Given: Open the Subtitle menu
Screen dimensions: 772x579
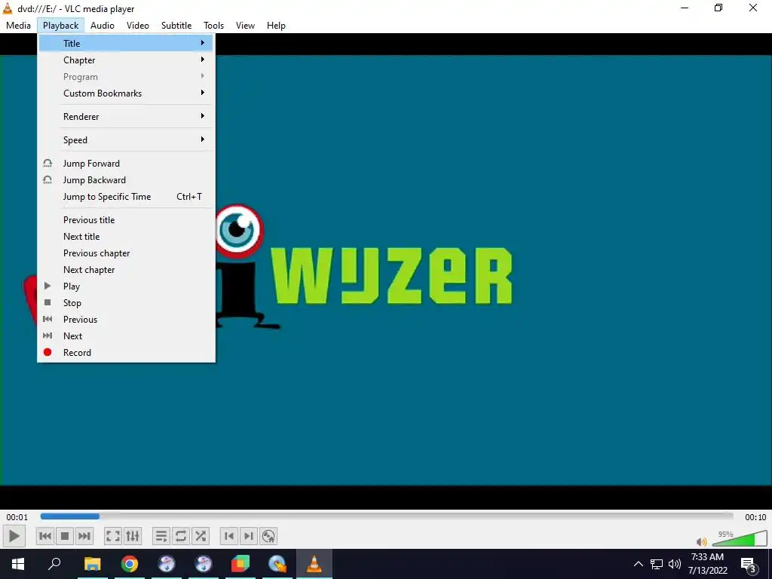Looking at the screenshot, I should pyautogui.click(x=176, y=26).
